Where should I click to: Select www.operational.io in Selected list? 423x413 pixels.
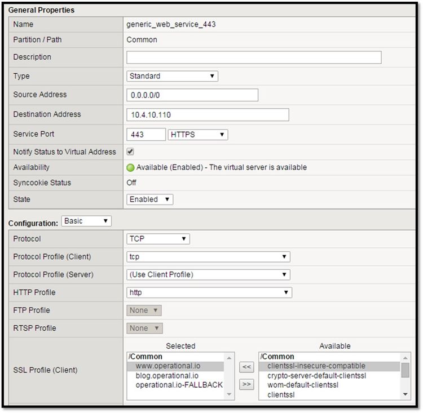(x=175, y=366)
